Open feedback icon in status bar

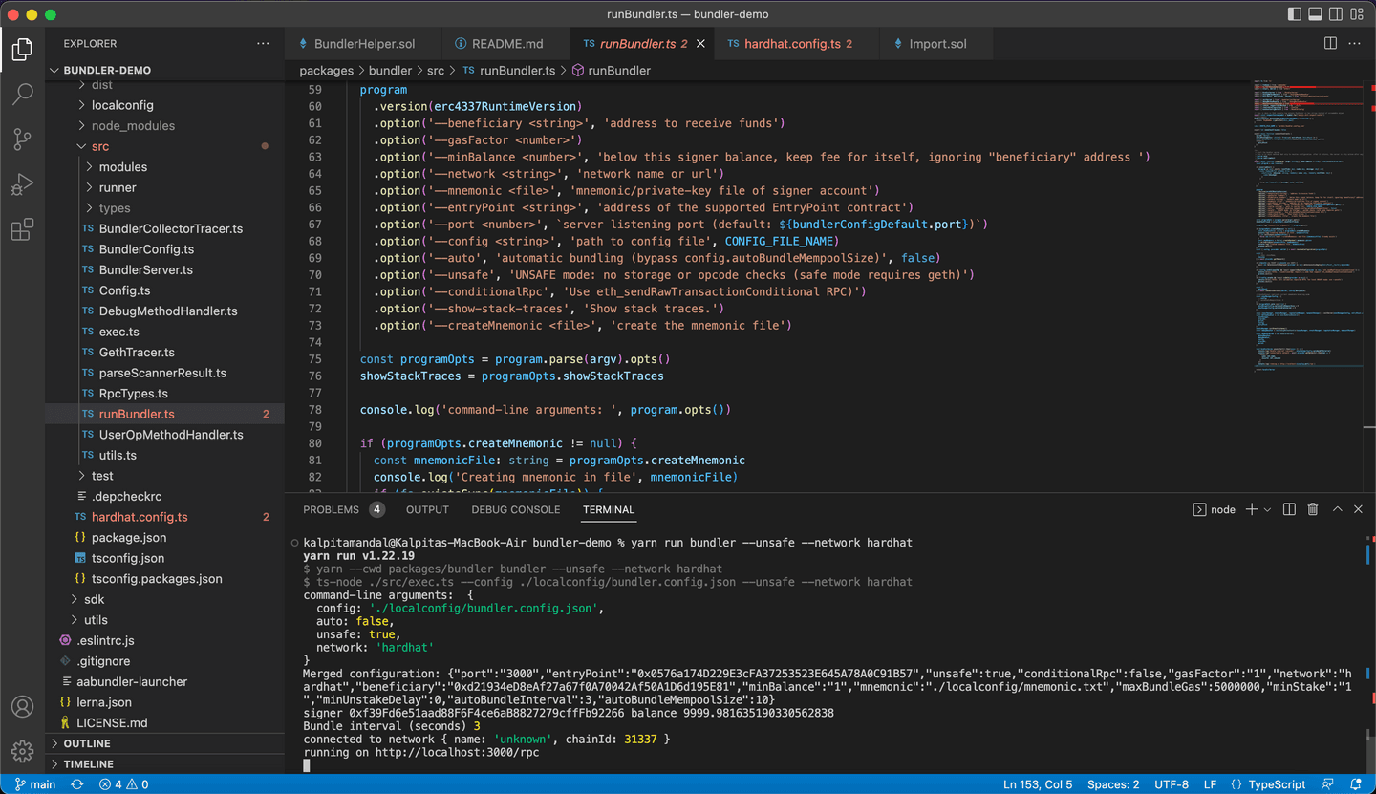tap(1327, 784)
